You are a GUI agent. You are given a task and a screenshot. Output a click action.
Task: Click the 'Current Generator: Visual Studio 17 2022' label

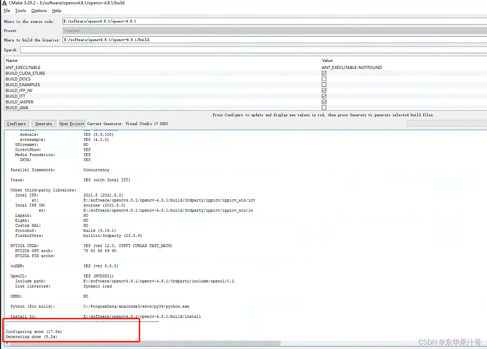point(127,124)
